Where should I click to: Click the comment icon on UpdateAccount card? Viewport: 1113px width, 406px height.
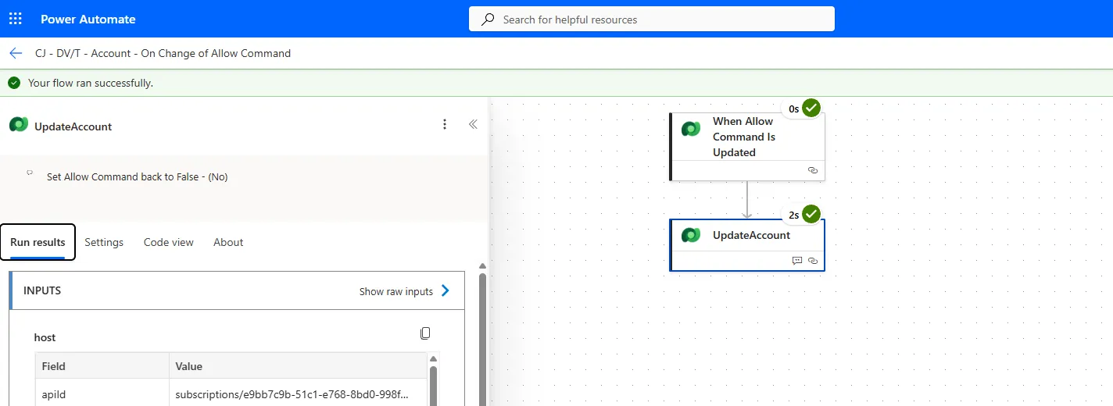click(x=797, y=260)
